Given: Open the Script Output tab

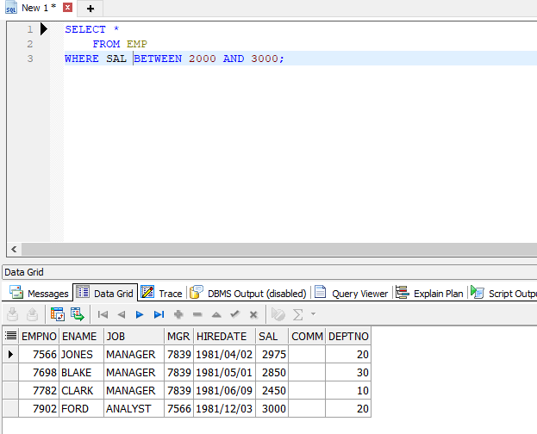Looking at the screenshot, I should (503, 293).
